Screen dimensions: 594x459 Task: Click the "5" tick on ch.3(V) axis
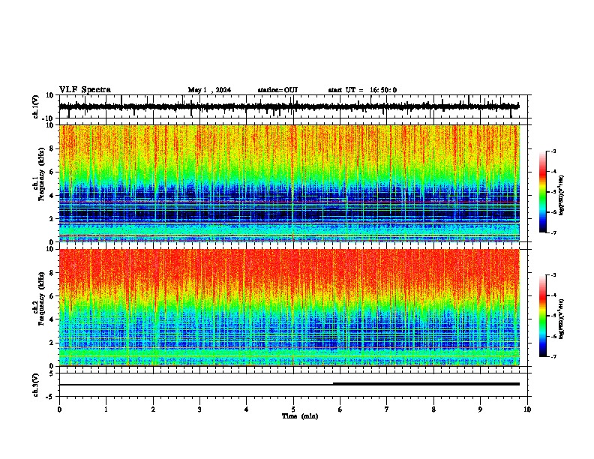tap(52, 373)
